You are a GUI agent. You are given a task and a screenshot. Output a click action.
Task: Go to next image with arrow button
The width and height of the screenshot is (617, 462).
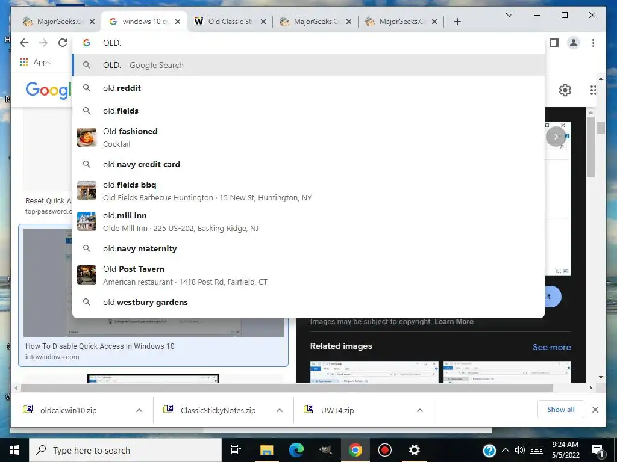(x=556, y=137)
